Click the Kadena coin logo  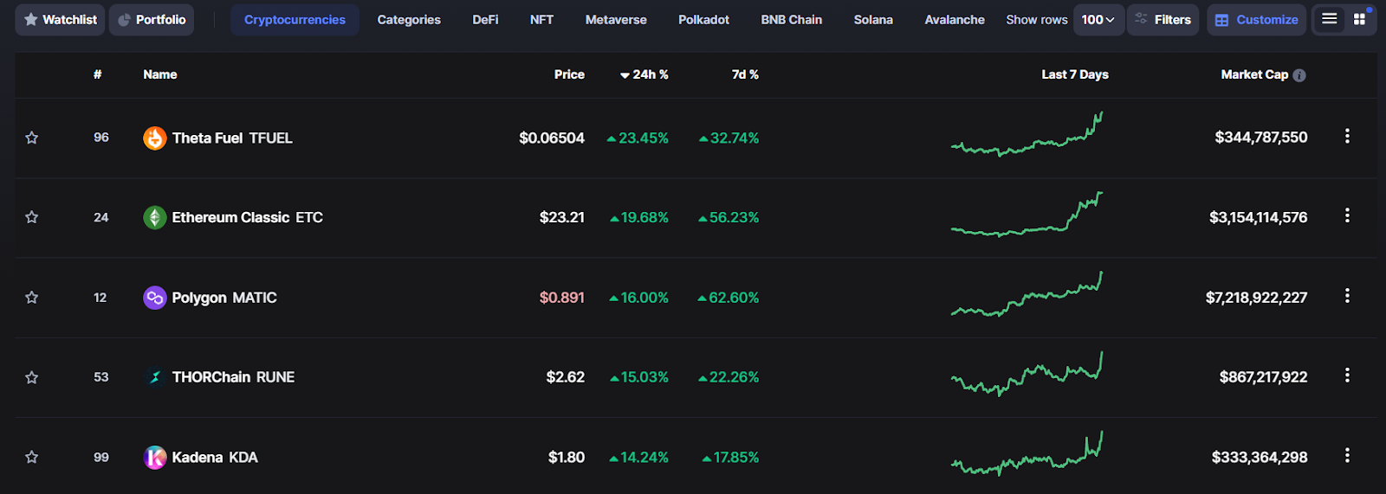[154, 457]
